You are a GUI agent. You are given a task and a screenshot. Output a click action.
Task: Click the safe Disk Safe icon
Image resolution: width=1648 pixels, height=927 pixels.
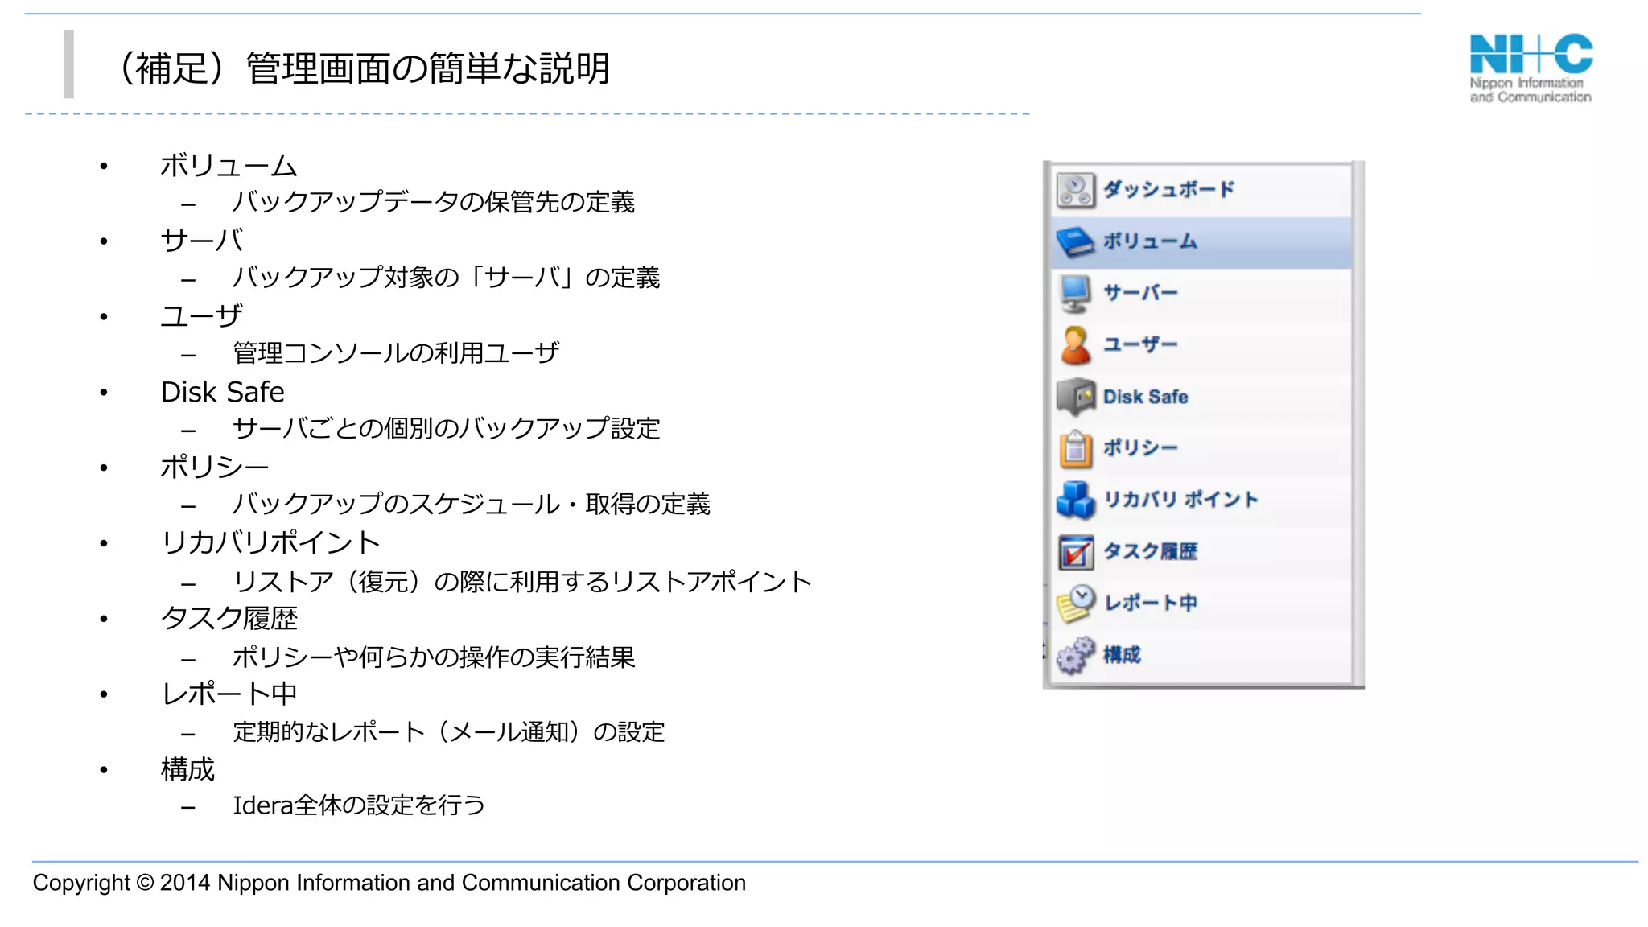[1076, 397]
